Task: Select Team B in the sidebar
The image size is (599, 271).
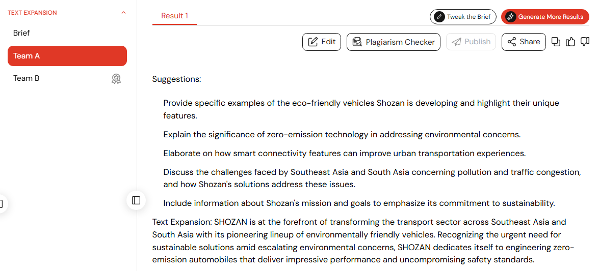Action: (27, 78)
